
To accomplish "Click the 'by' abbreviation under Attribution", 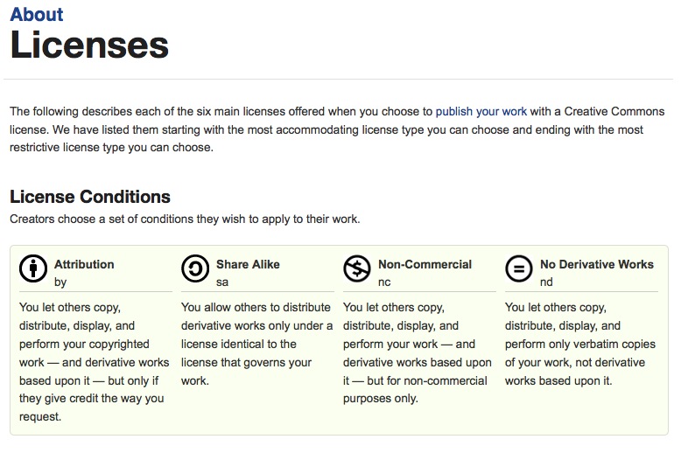I will coord(60,282).
